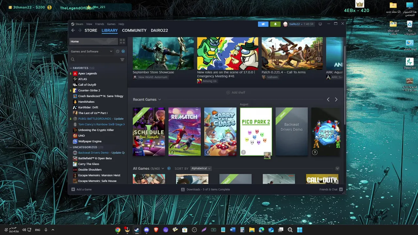Go back with the navigation arrow
Viewport: 418px width, 235px height.
coord(73,30)
